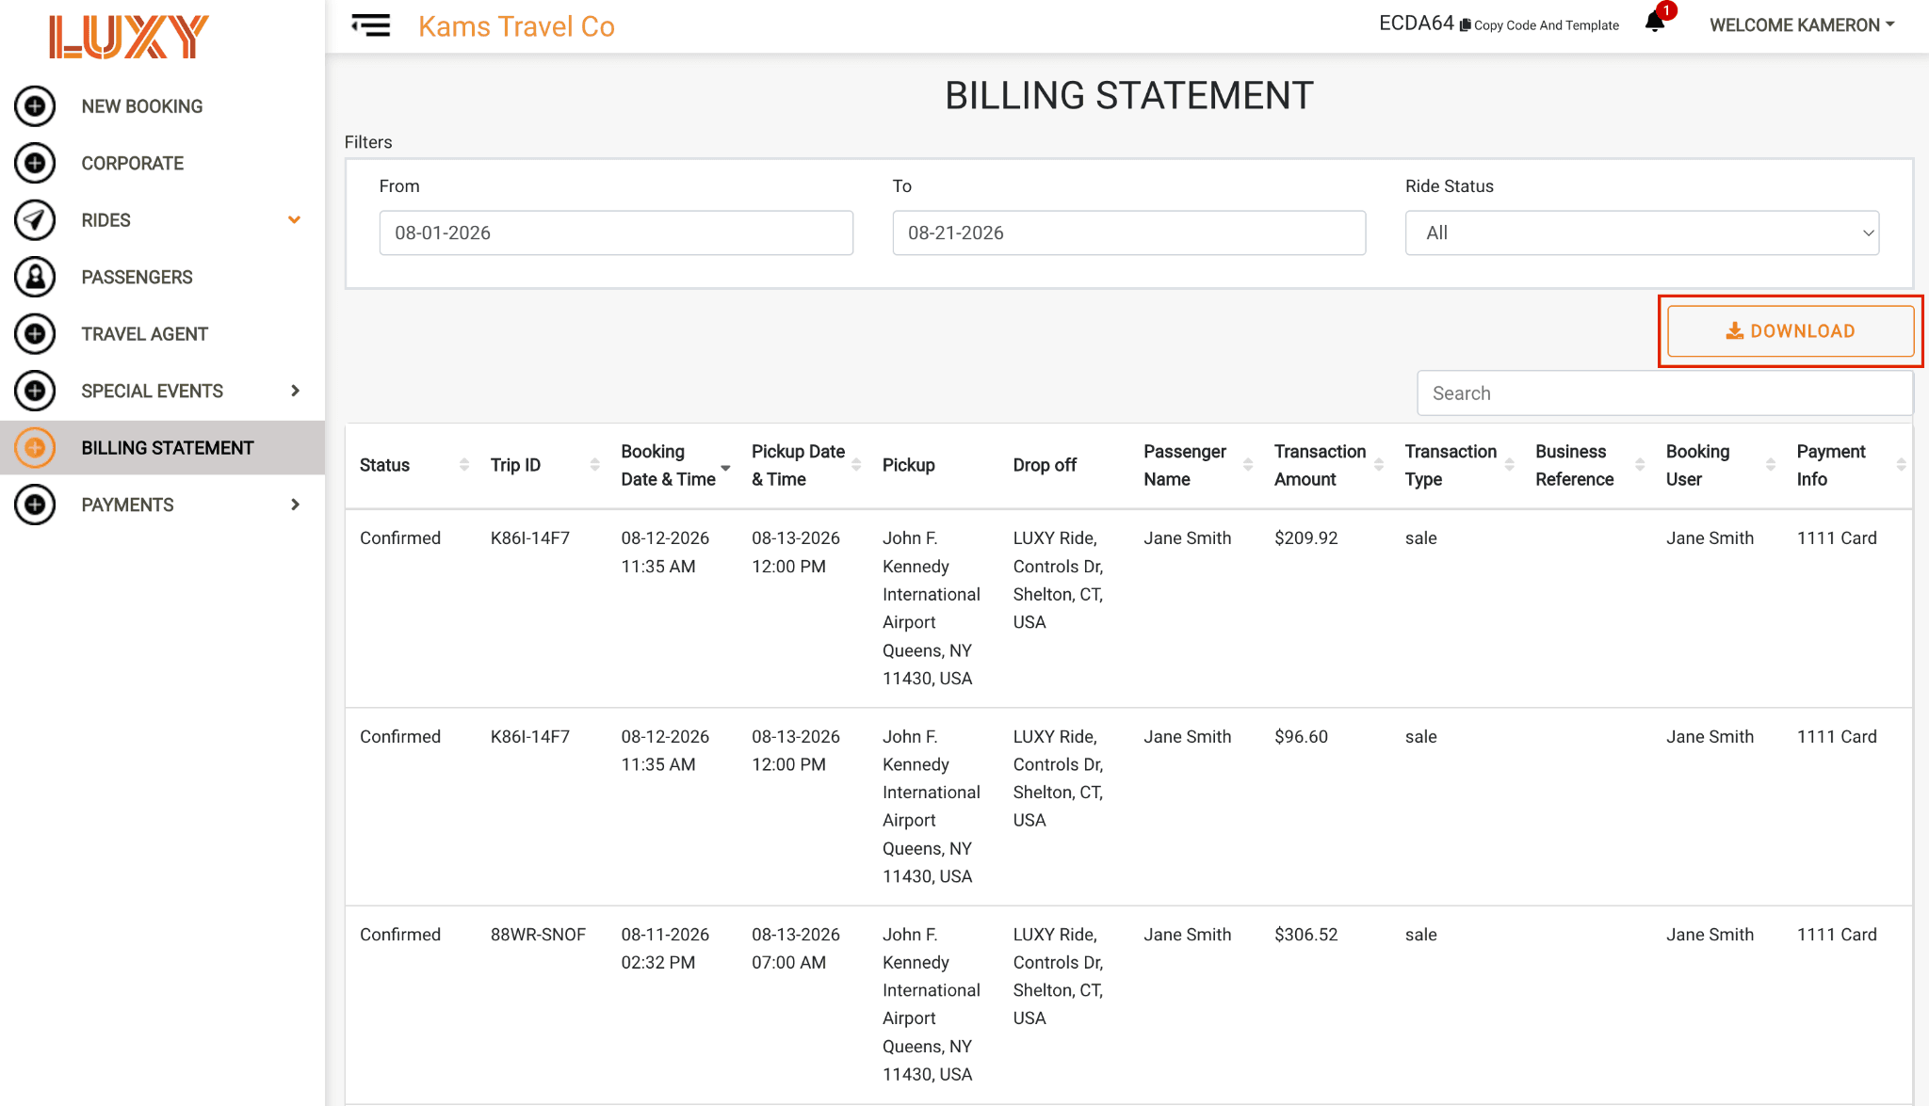This screenshot has height=1106, width=1929.
Task: Click the $306.52 transaction amount
Action: (1306, 935)
